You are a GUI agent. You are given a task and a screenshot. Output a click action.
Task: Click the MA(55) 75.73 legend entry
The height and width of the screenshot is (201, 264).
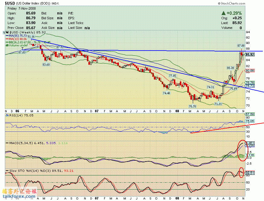16,36
